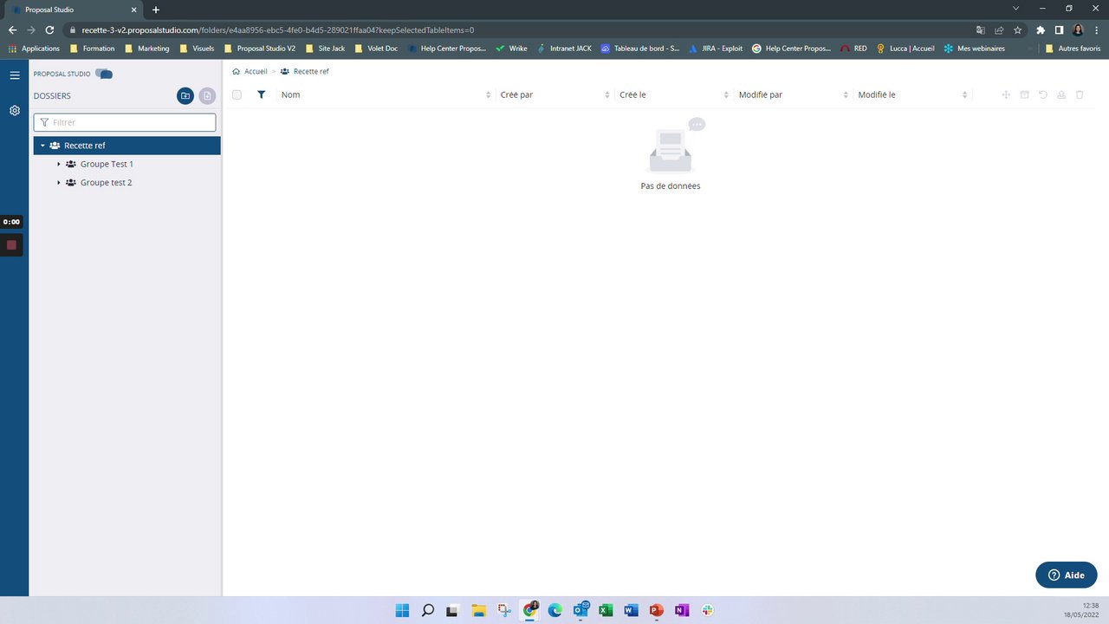Screen dimensions: 1109x624
Task: Open the Lucca | Accueil bookmark
Action: click(x=905, y=49)
